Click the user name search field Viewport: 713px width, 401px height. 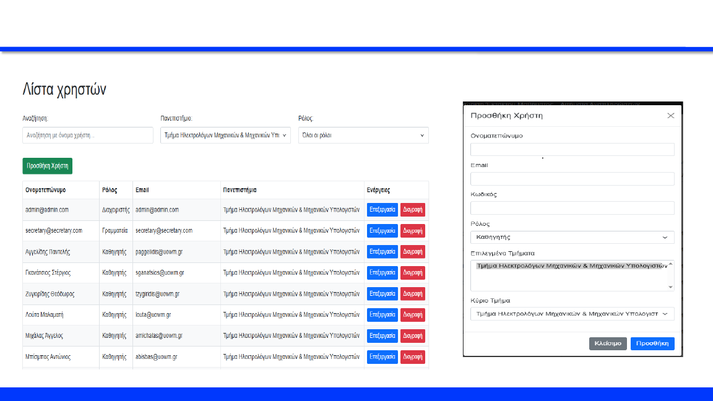pyautogui.click(x=88, y=136)
